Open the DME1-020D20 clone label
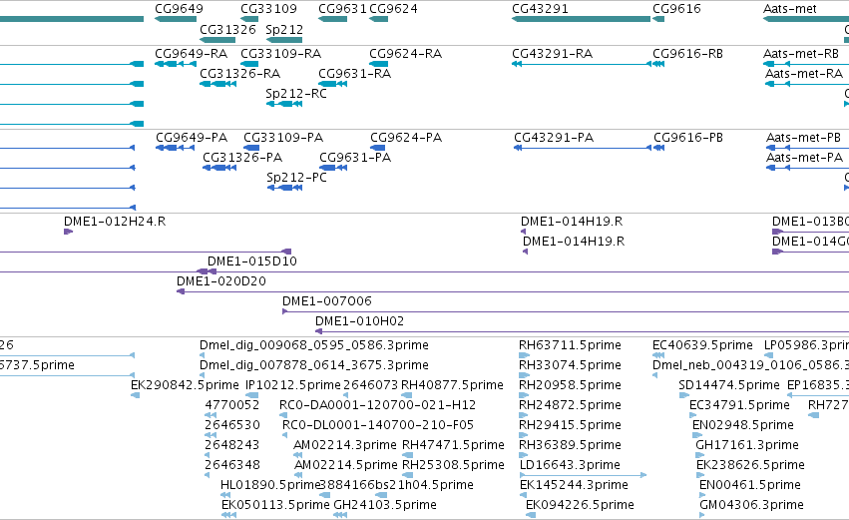This screenshot has height=520, width=849. [x=220, y=281]
